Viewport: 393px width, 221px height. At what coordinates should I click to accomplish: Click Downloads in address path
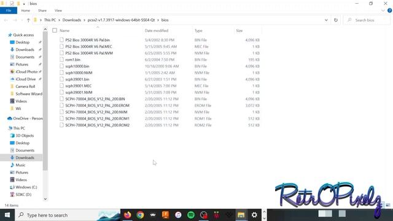point(72,20)
